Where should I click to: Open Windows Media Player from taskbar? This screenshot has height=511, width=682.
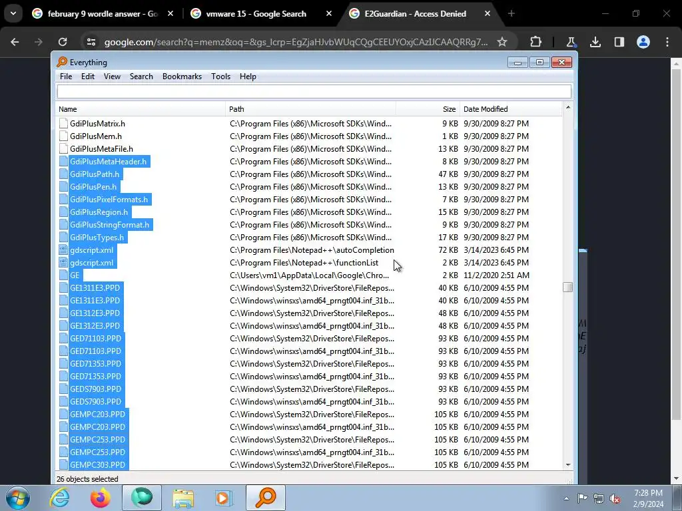224,498
